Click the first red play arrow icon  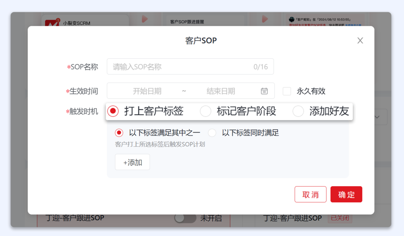pyautogui.click(x=145, y=19)
